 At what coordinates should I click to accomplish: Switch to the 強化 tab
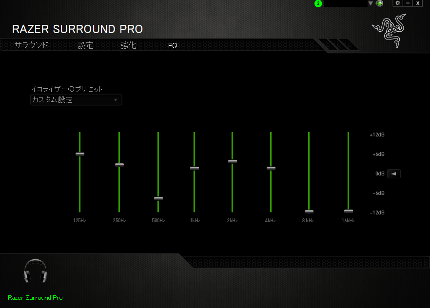tap(128, 45)
